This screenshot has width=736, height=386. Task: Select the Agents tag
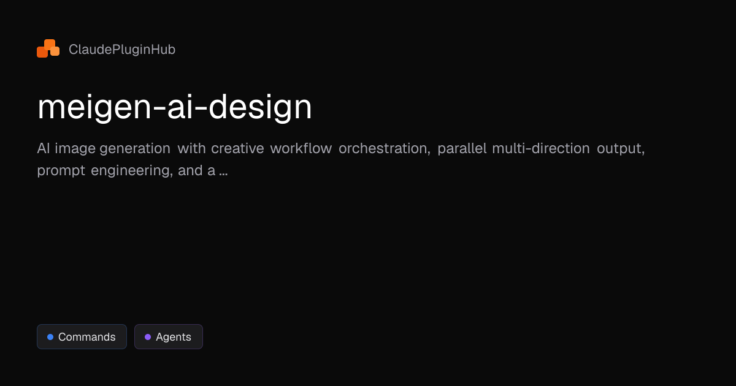point(168,337)
